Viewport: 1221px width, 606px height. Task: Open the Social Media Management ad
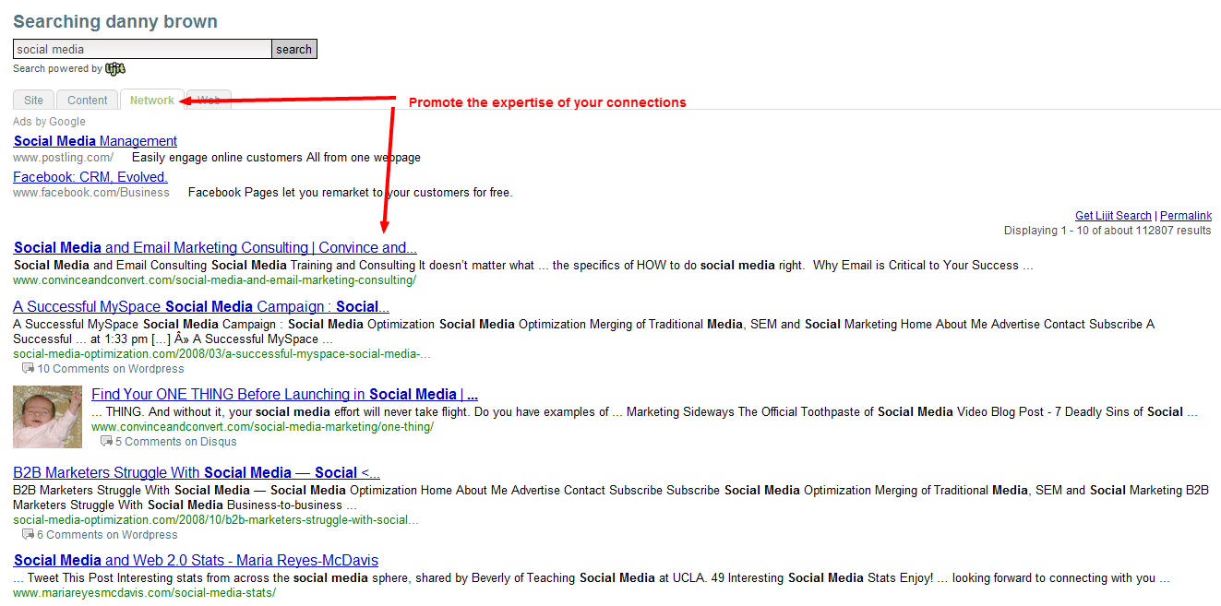[x=95, y=141]
